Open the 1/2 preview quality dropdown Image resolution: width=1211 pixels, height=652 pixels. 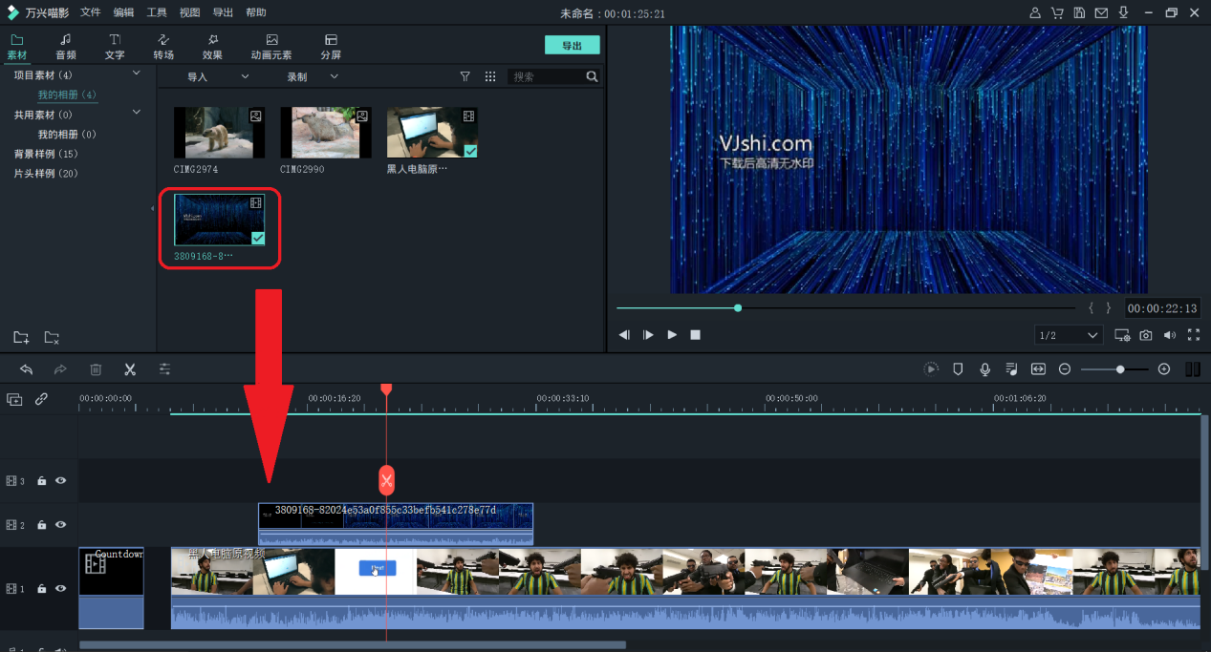pos(1069,335)
